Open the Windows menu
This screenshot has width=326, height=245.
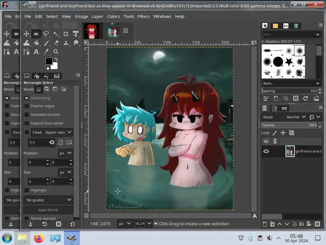click(162, 16)
